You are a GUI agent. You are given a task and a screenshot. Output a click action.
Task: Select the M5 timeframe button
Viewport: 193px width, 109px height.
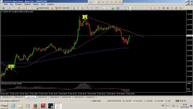click(x=94, y=2)
